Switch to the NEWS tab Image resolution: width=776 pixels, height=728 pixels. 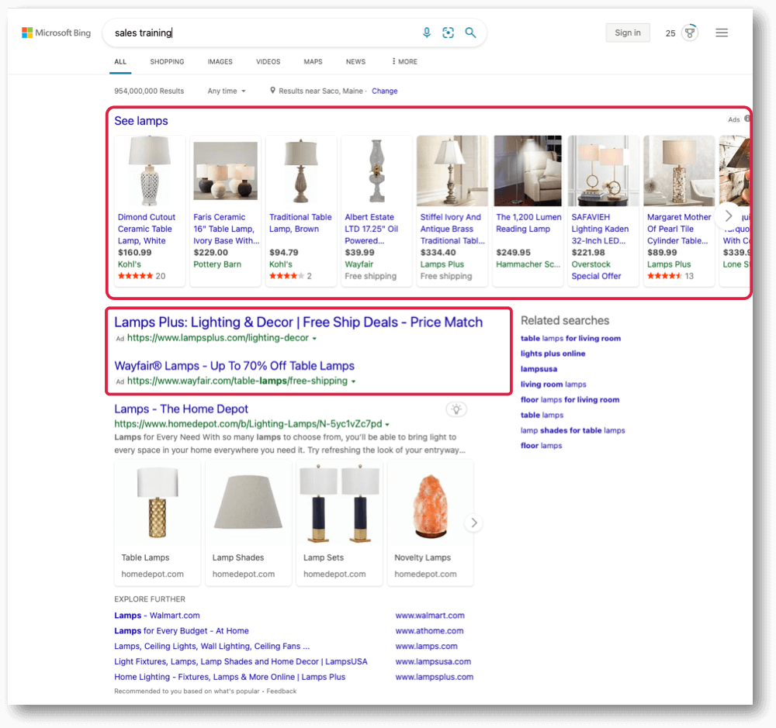(355, 62)
